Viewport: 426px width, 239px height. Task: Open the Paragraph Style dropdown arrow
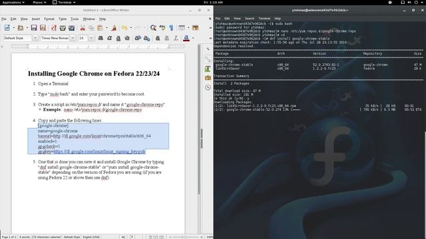(x=35, y=38)
